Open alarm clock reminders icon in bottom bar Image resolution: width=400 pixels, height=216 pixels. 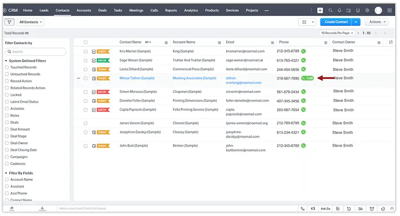point(372,208)
